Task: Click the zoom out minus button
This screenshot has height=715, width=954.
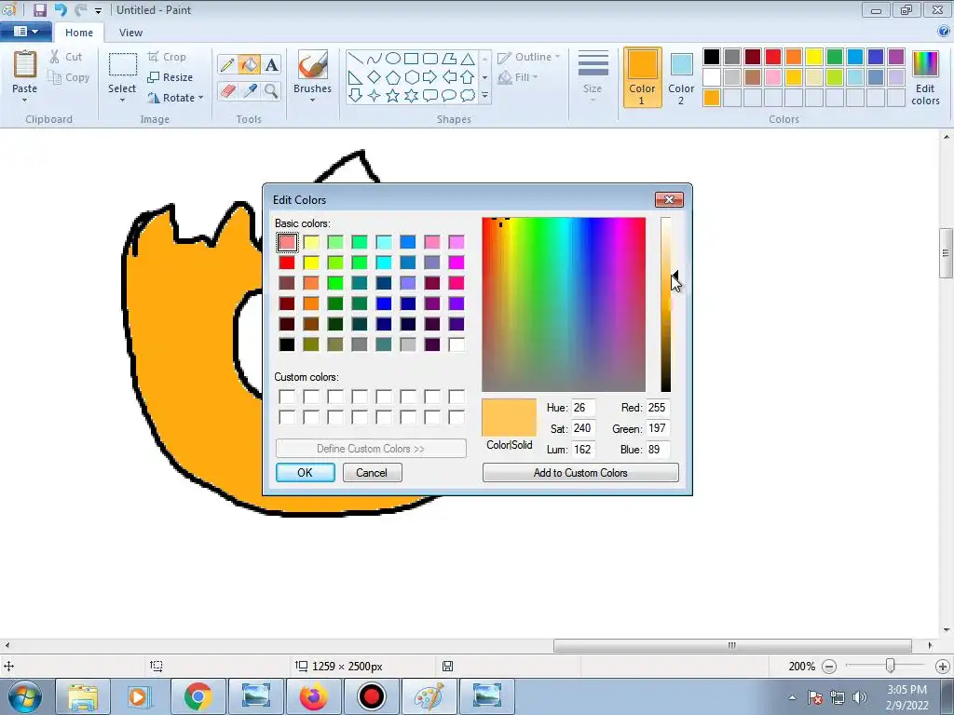Action: [828, 667]
